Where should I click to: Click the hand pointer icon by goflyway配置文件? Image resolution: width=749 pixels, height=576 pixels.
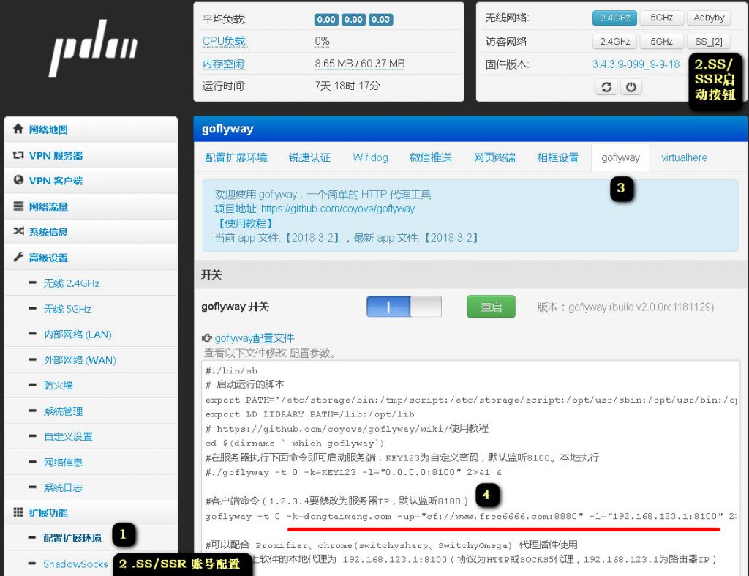pyautogui.click(x=206, y=338)
